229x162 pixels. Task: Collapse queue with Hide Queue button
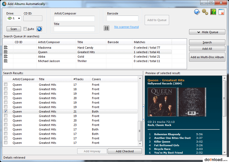coord(207,32)
